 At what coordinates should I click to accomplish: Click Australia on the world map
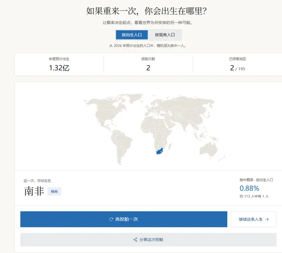pyautogui.click(x=209, y=149)
